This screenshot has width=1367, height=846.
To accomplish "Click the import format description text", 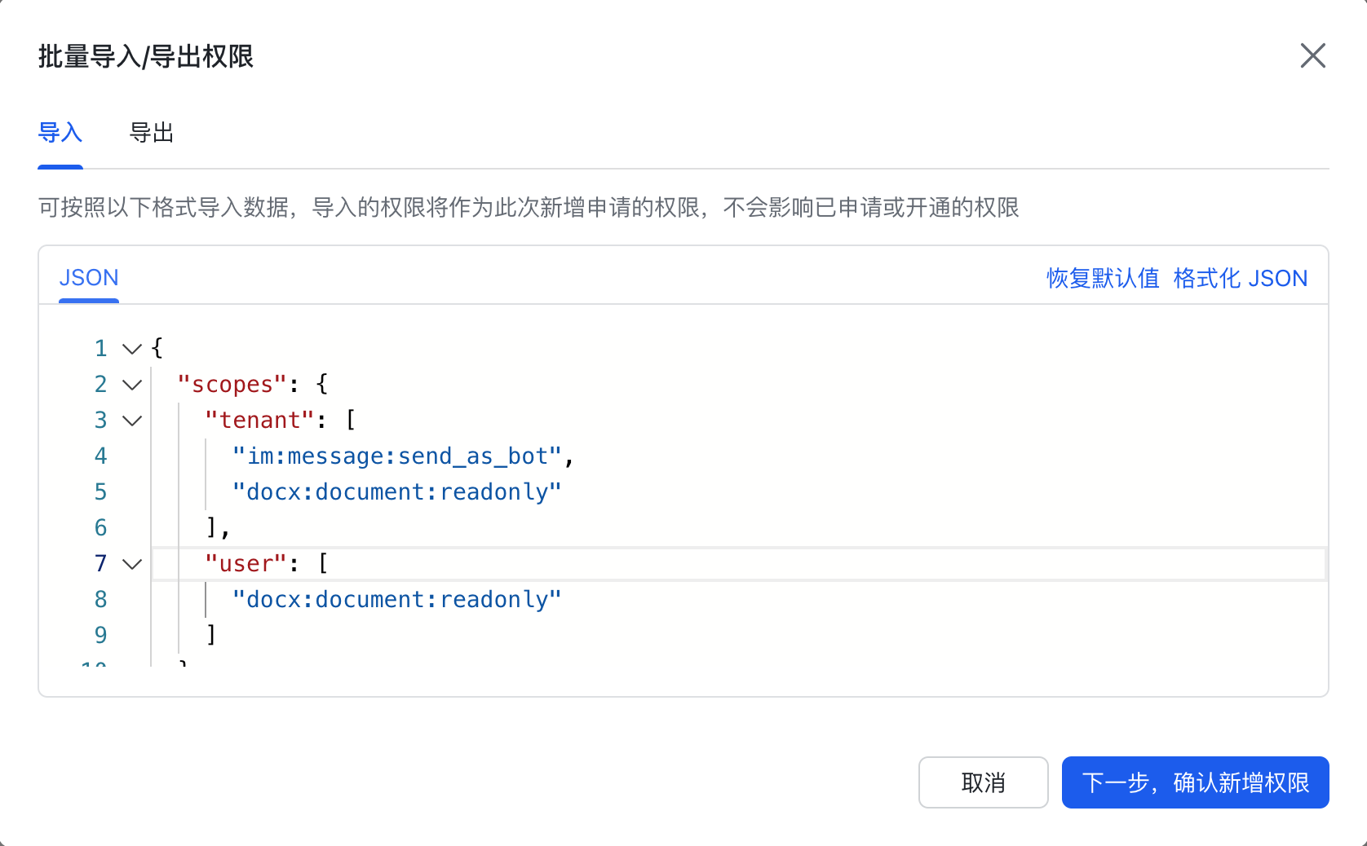I will tap(529, 208).
